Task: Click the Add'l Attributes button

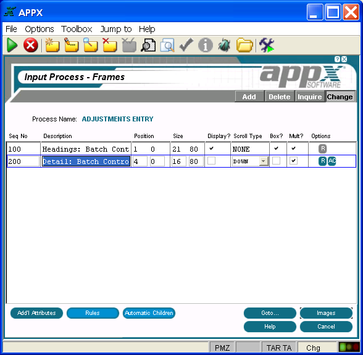Action: 36,313
